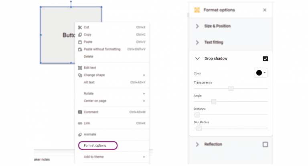Click the Edit text icon

(80, 68)
